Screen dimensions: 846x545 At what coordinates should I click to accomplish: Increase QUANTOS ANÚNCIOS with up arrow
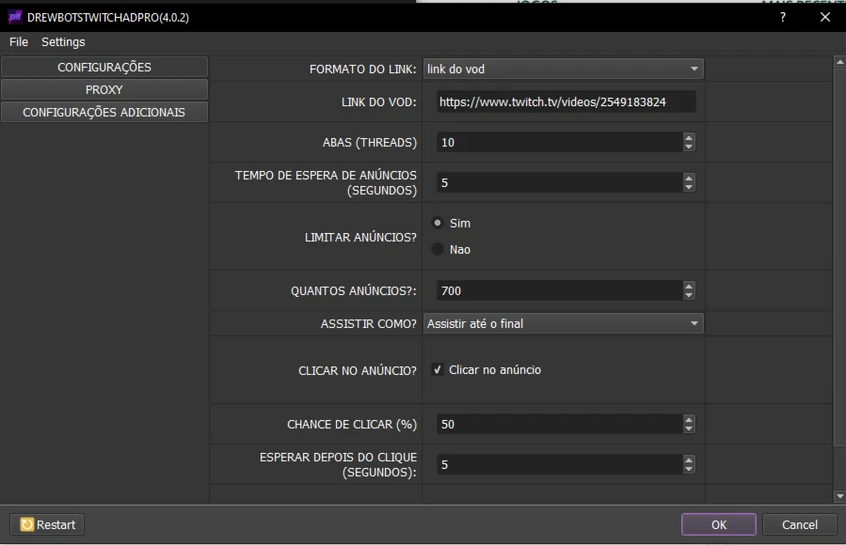(689, 286)
